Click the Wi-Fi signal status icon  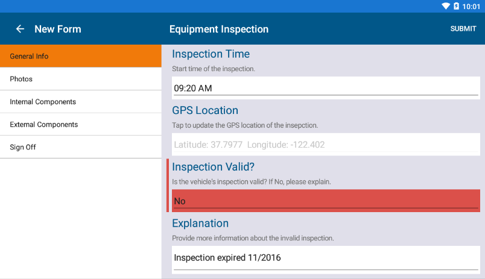446,6
